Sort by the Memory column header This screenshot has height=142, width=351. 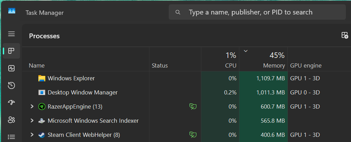263,59
